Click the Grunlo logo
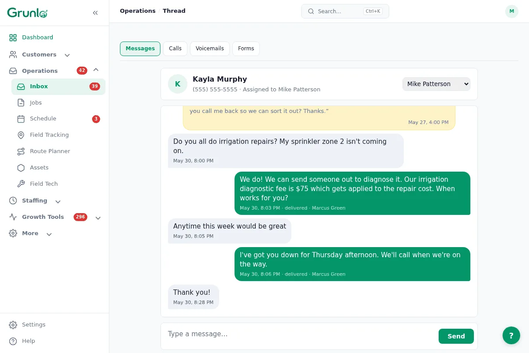Image resolution: width=529 pixels, height=353 pixels. point(27,13)
